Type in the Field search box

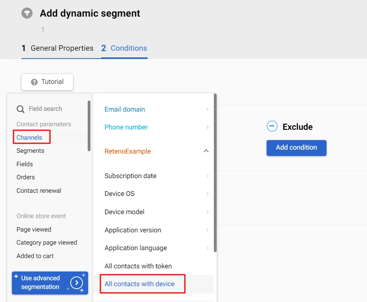coord(52,109)
